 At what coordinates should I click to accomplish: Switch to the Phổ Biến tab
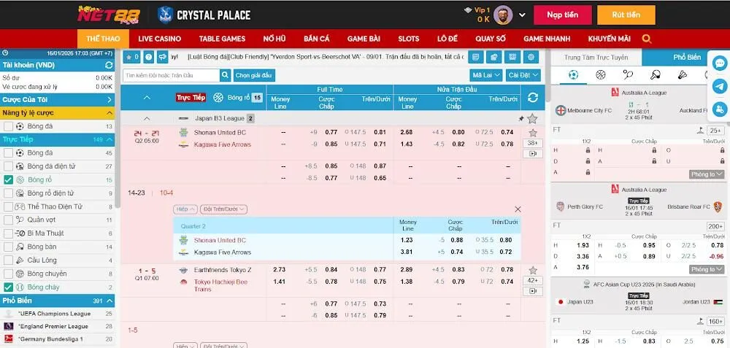click(x=685, y=57)
